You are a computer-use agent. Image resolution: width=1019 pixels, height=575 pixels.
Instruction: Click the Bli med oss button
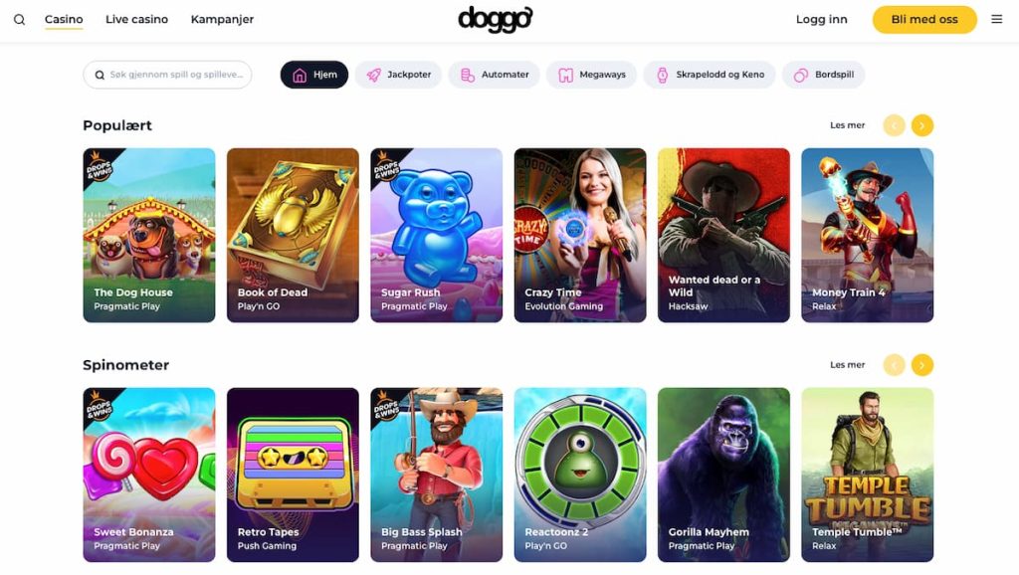(x=924, y=20)
